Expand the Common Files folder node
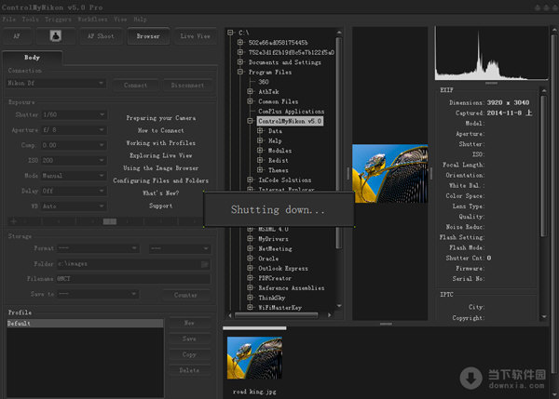Viewport: 559px width, 399px height. click(251, 101)
